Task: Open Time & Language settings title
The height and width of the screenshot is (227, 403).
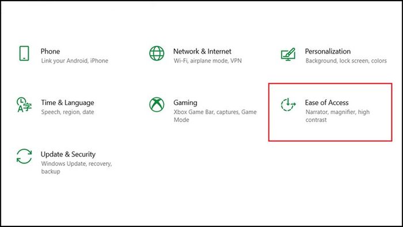Action: [x=67, y=103]
